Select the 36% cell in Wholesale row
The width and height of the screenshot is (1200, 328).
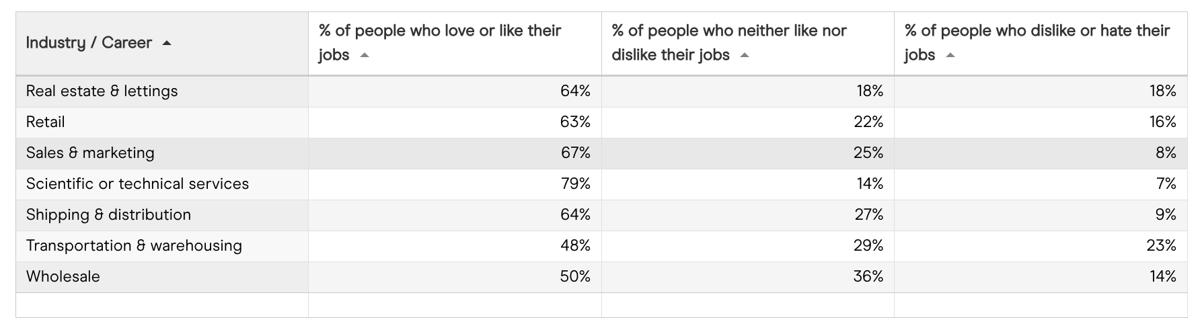[868, 277]
